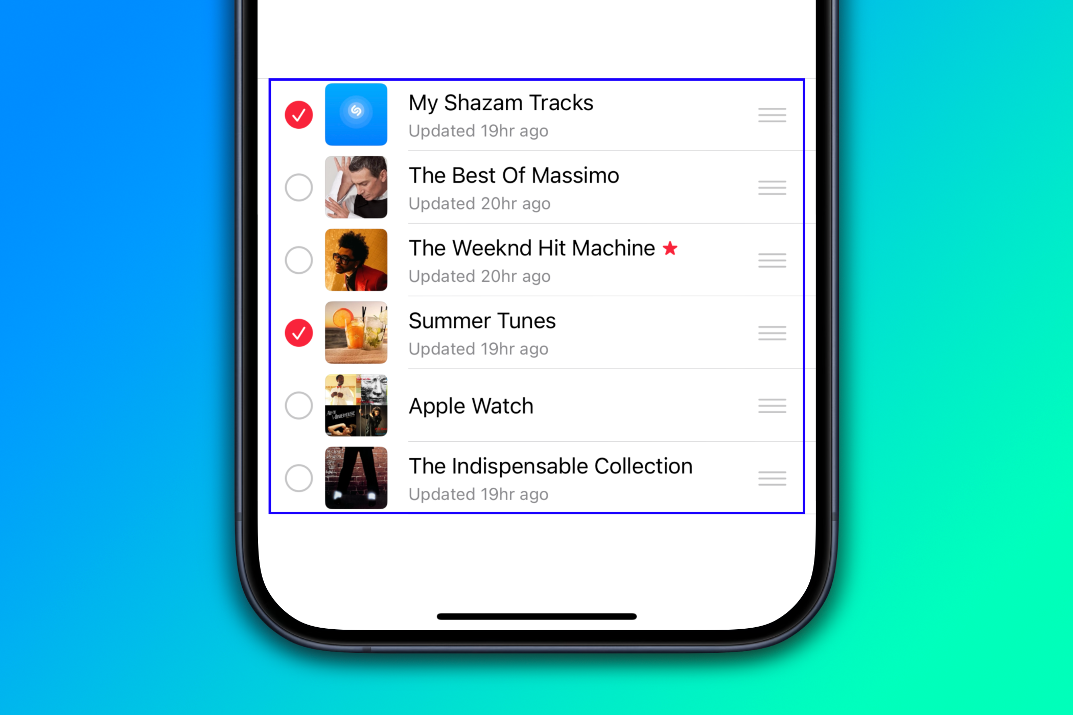Open Summer Tunes playlist artwork
Viewport: 1073px width, 715px height.
(359, 333)
